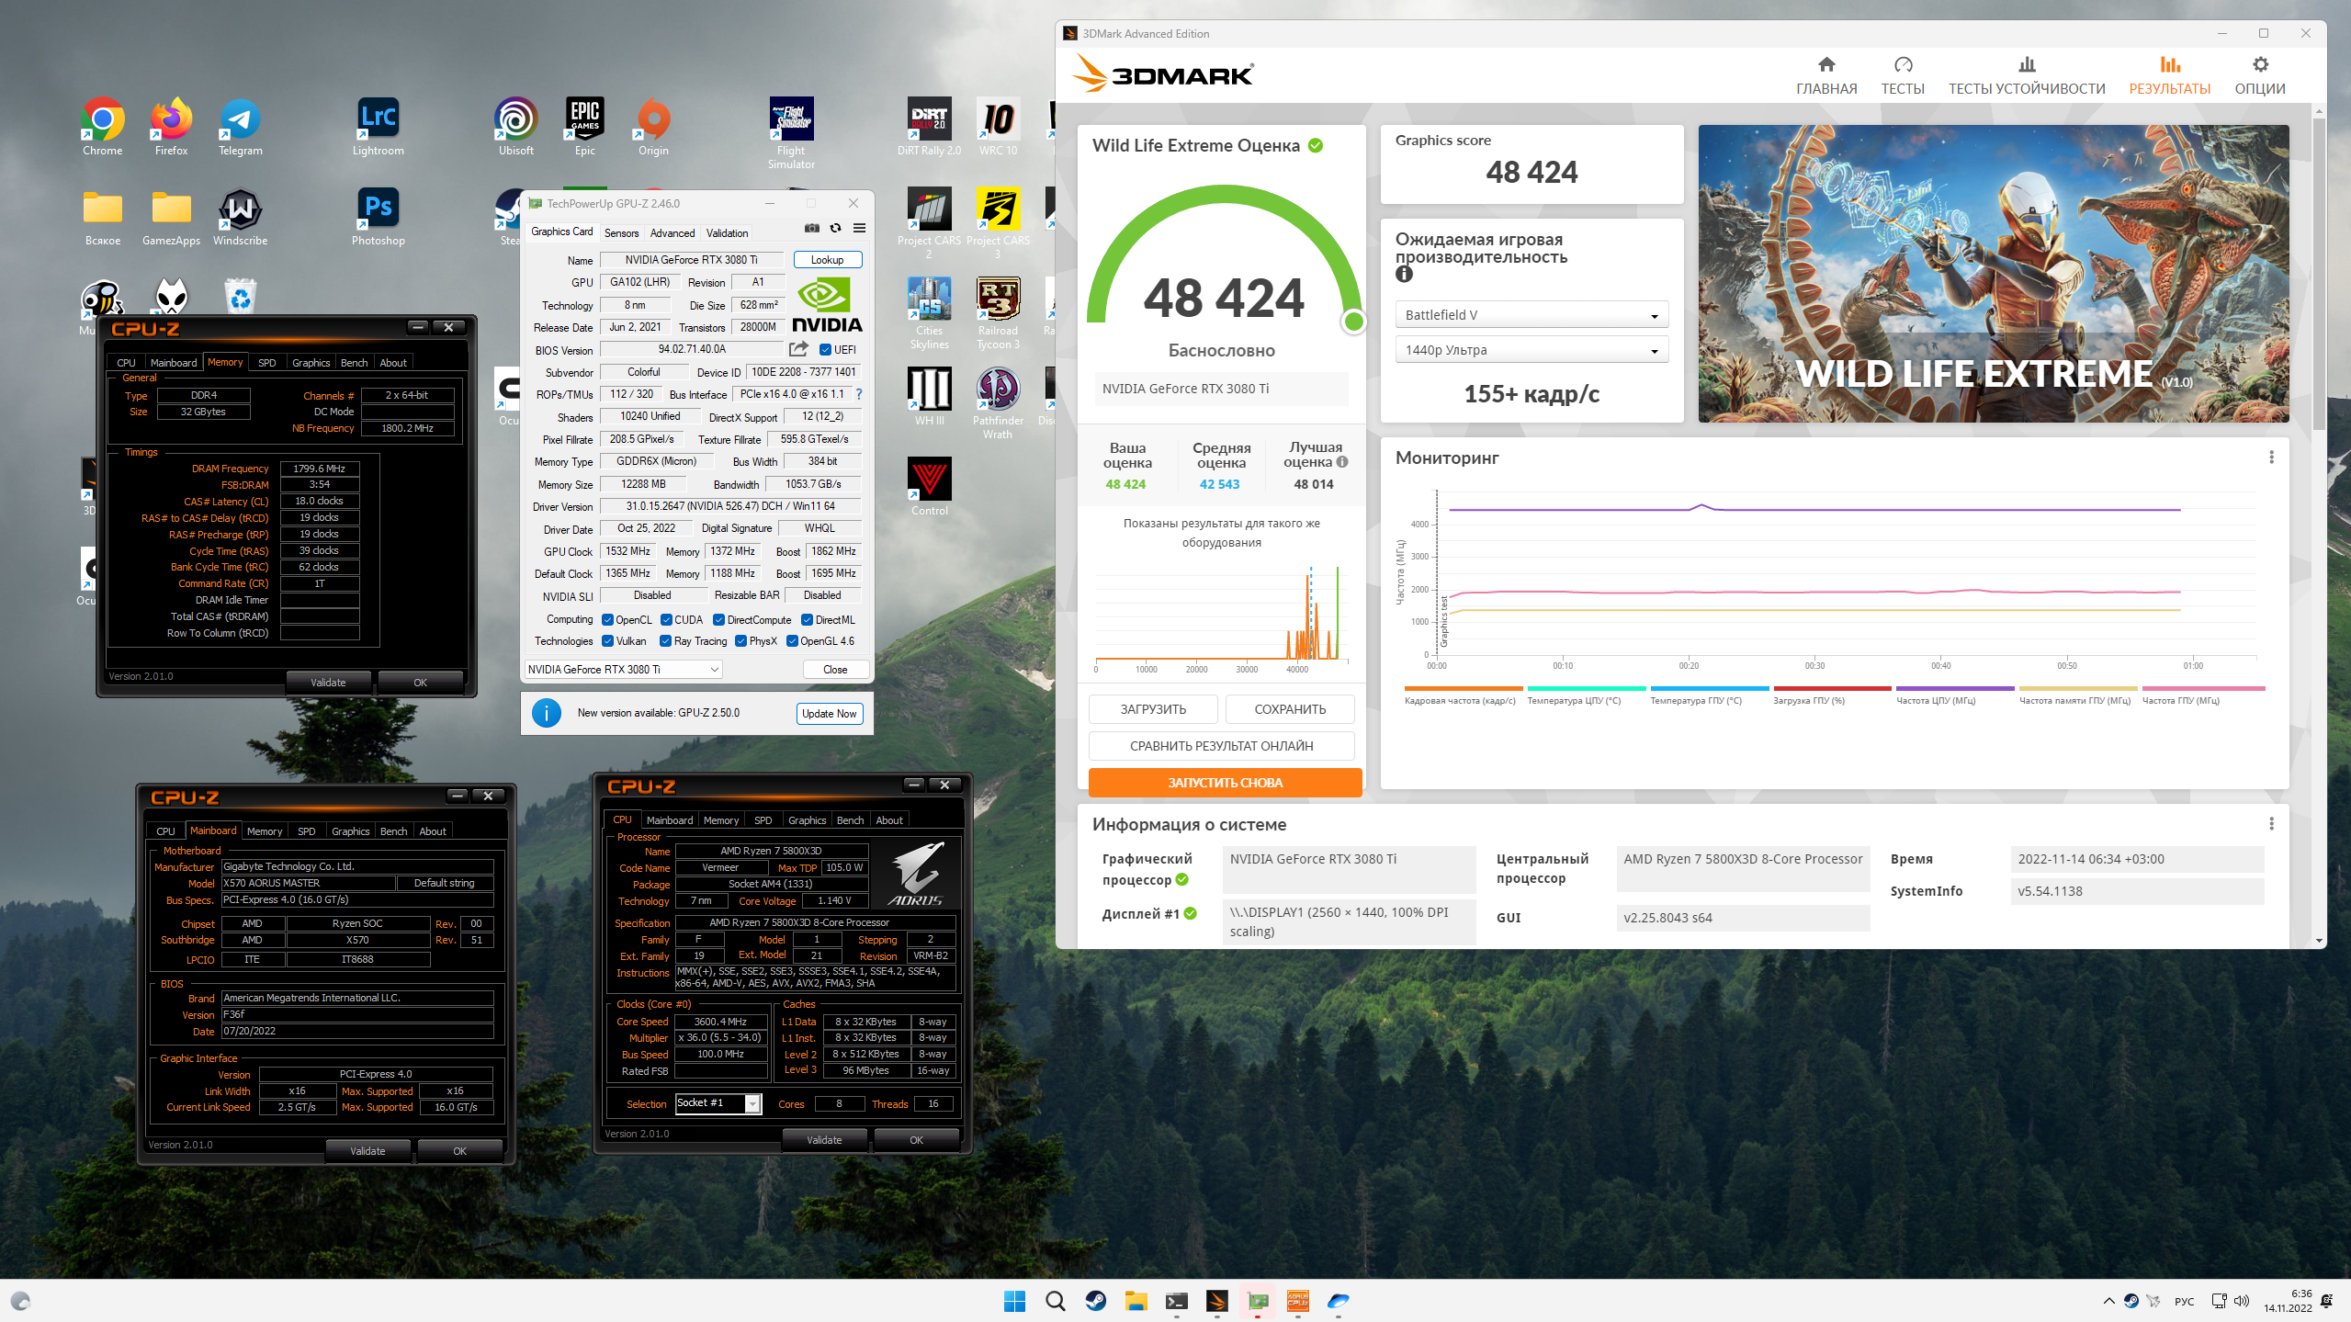
Task: Open Lightroom desktop shortcut
Action: 378,127
